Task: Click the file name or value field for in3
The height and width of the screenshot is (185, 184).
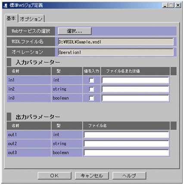Action: click(135, 98)
